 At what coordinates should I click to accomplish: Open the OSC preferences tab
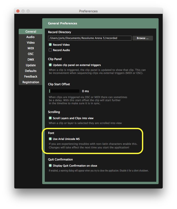(x=31, y=54)
